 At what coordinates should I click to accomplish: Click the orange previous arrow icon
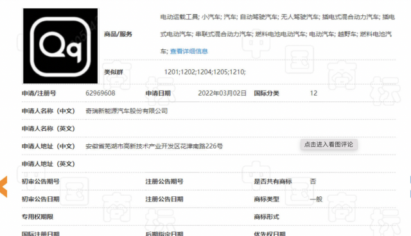tap(3, 187)
